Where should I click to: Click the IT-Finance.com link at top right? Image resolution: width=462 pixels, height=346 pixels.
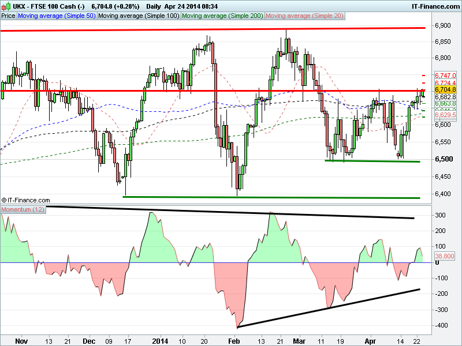click(x=434, y=6)
